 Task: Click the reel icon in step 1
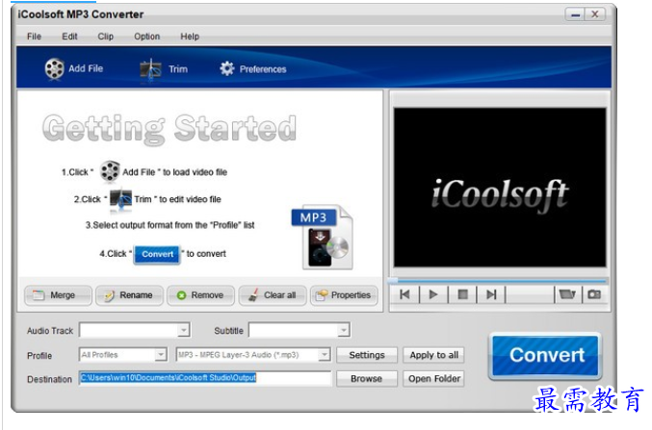point(110,171)
